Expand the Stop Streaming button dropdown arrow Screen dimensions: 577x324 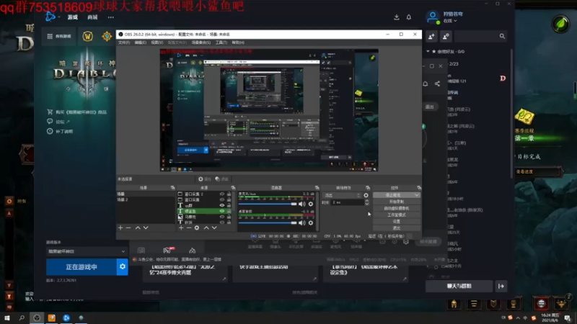[x=417, y=195]
